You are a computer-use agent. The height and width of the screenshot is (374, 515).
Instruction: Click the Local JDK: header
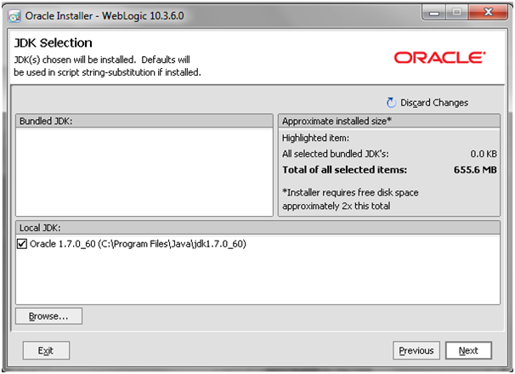257,228
